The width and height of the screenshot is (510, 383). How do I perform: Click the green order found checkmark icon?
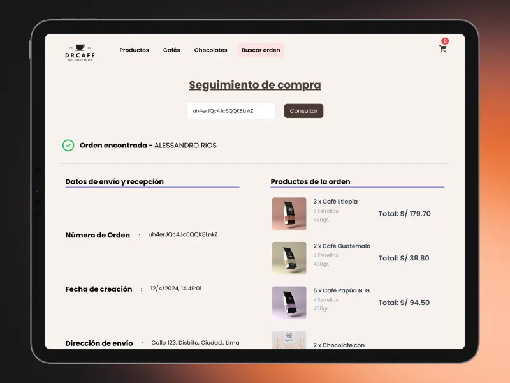[68, 146]
